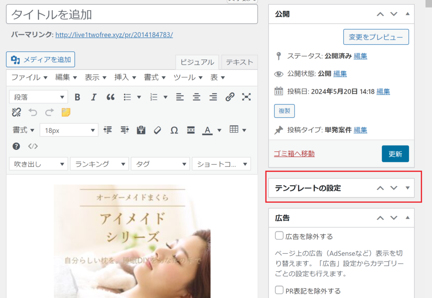Image resolution: width=432 pixels, height=298 pixels.
Task: Open the 挿入 menu
Action: tap(125, 77)
